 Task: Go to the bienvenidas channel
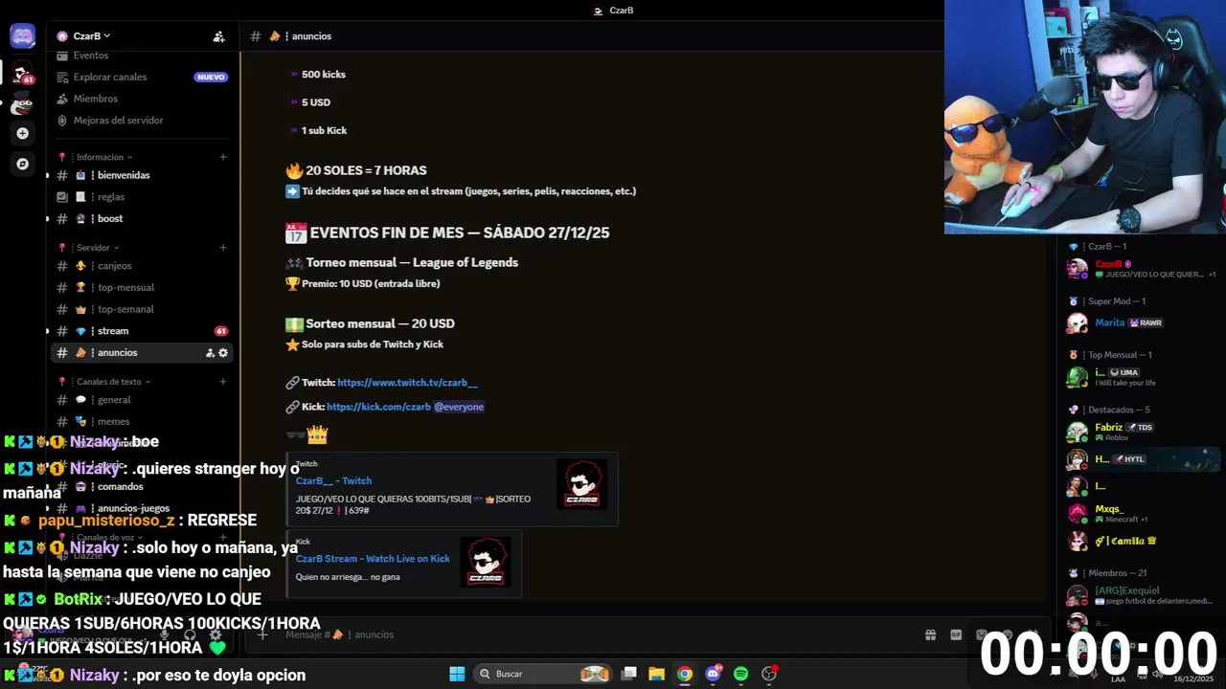click(144, 175)
